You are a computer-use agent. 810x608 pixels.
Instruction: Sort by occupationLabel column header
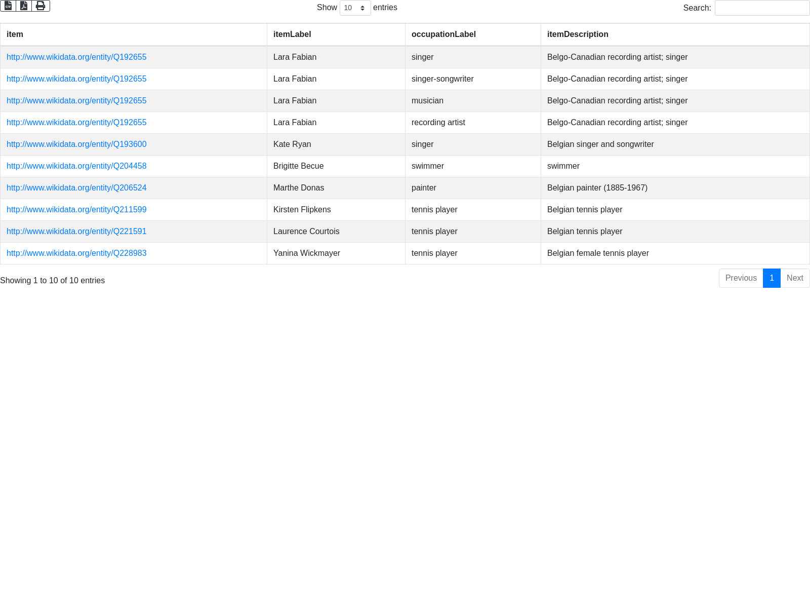click(x=443, y=34)
